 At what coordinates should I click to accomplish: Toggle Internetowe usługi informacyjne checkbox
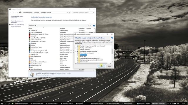click(x=78, y=51)
